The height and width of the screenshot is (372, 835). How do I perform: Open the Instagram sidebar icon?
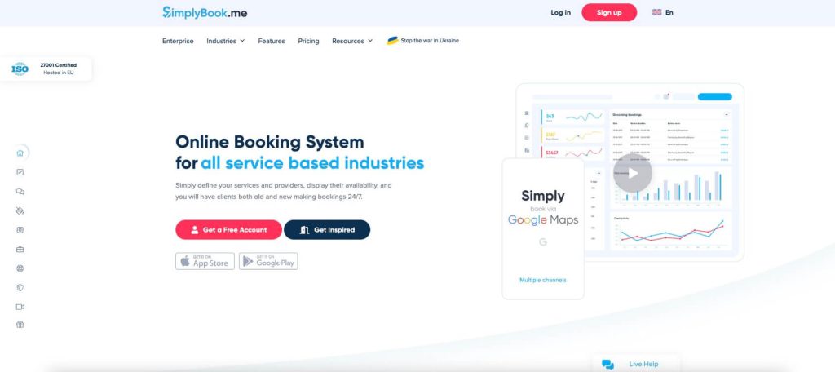coord(20,230)
